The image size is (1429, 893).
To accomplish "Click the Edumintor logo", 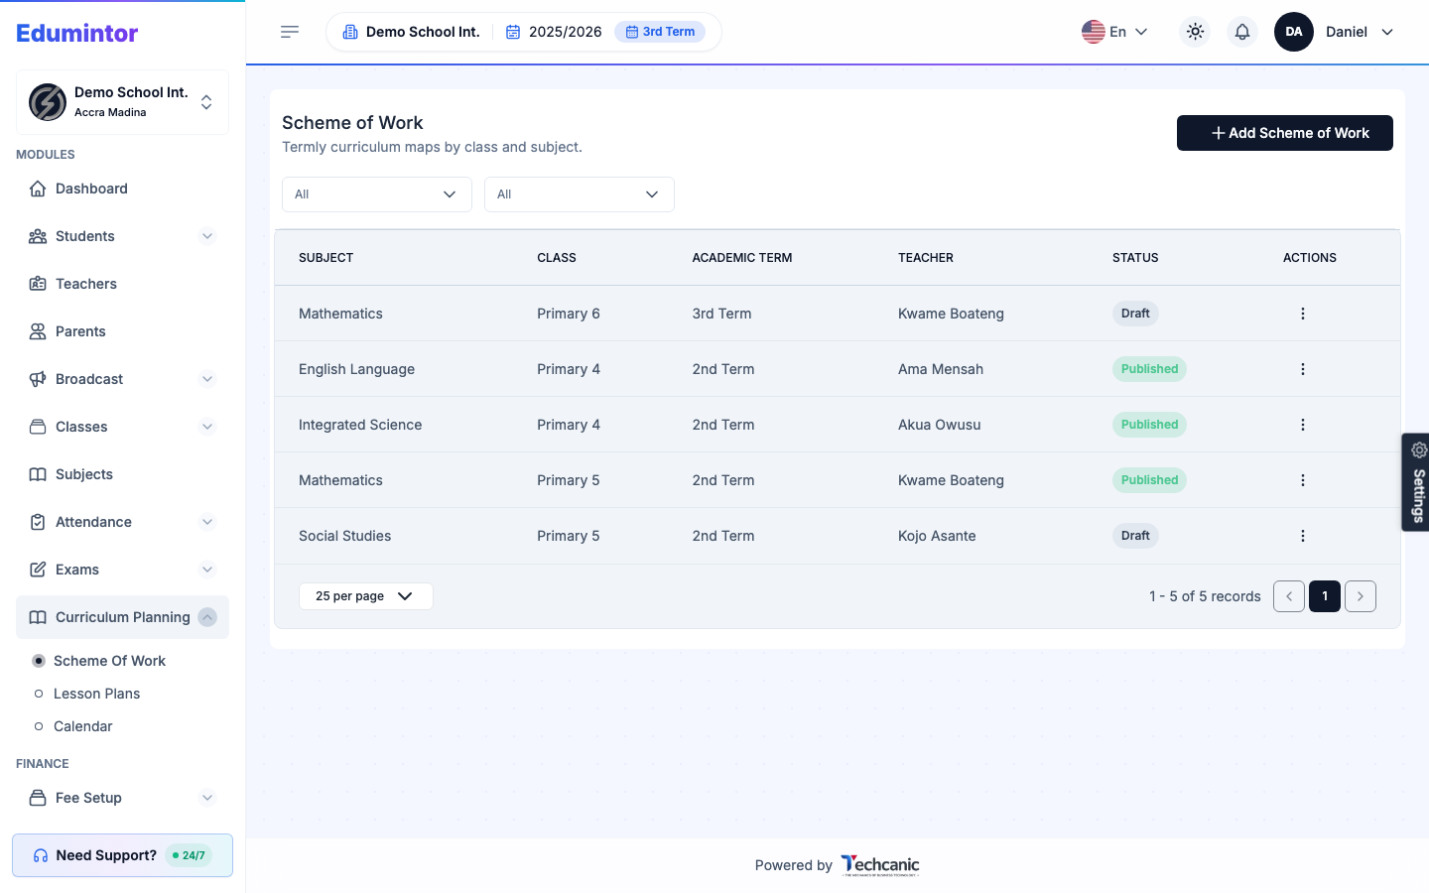I will click(77, 33).
